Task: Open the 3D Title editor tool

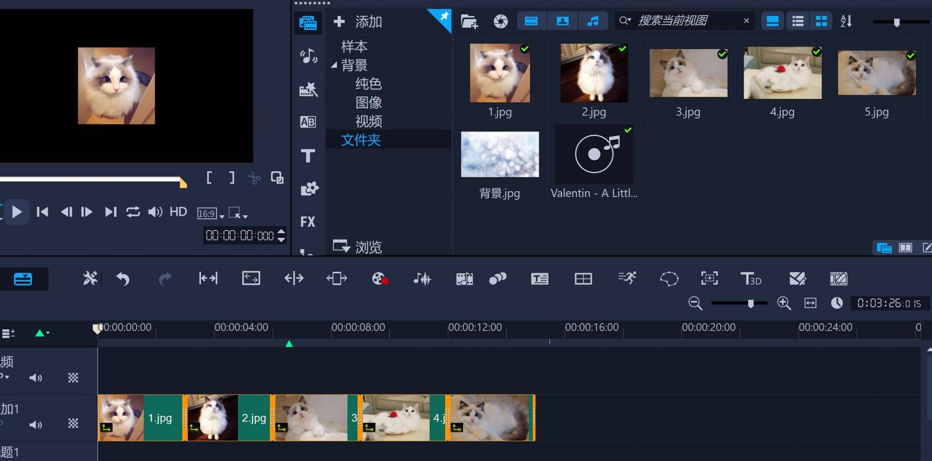Action: (x=750, y=279)
